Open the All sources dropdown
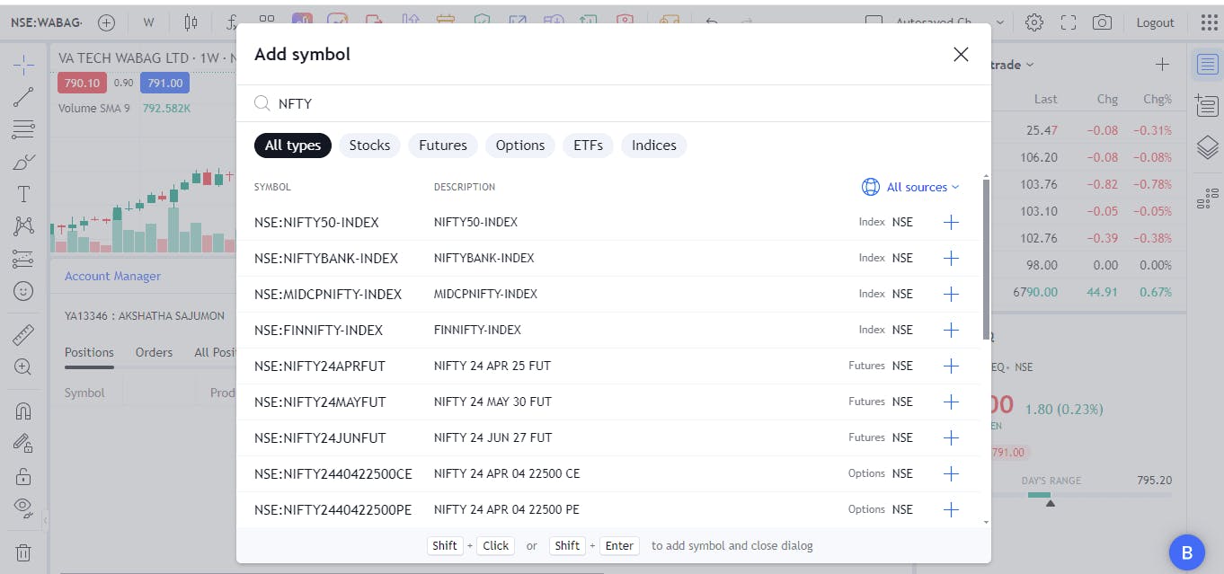Screen dimensions: 1224x574 [910, 187]
